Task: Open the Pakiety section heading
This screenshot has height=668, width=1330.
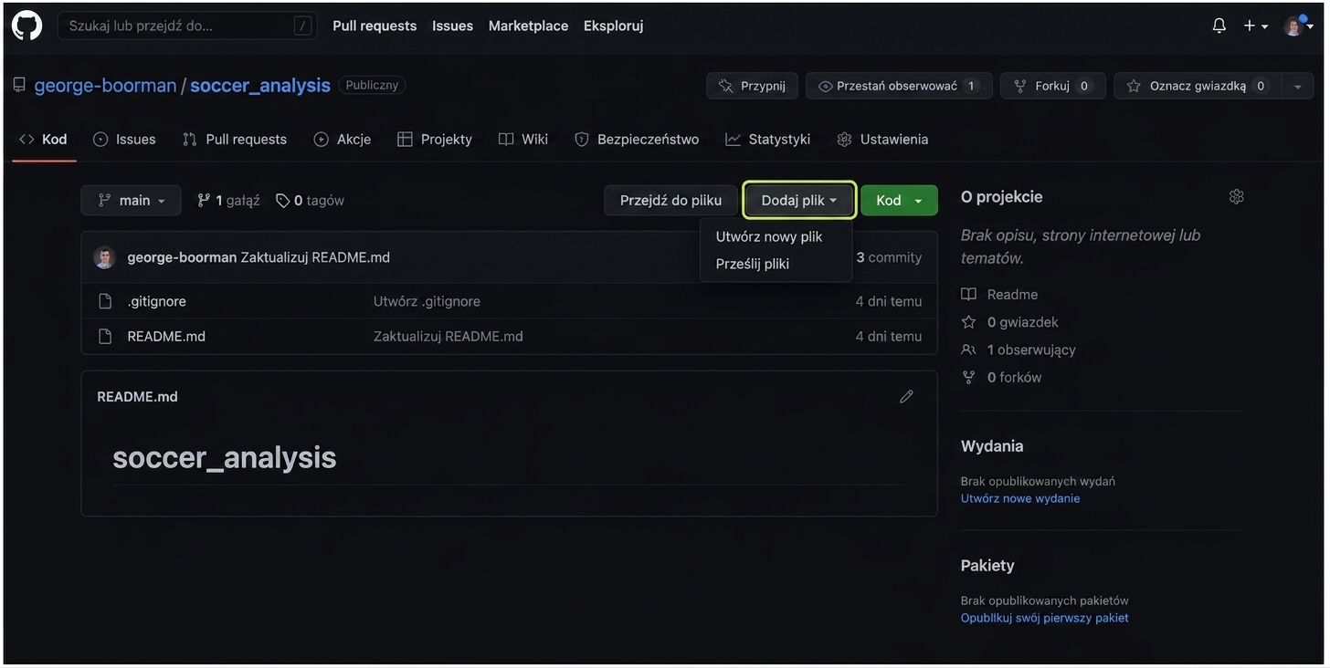Action: point(987,566)
